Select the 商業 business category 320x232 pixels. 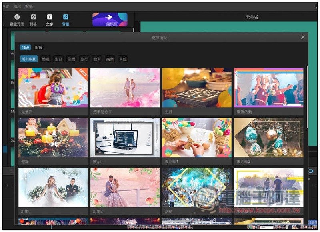110,59
